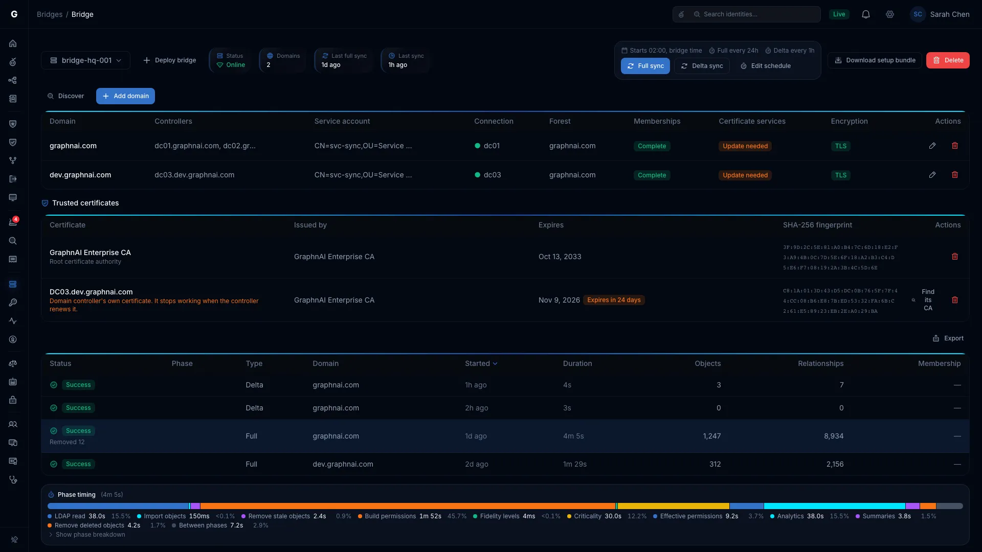Sort by the Started column header
This screenshot has height=552, width=982.
click(x=481, y=363)
